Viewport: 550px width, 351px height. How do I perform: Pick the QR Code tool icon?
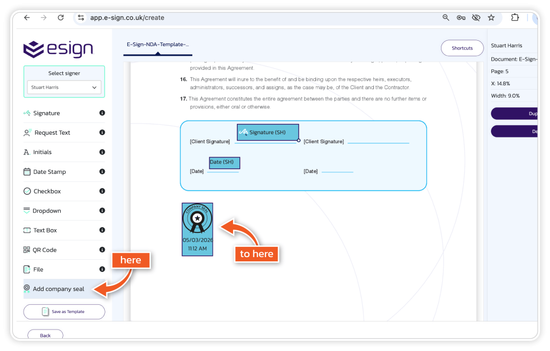click(x=27, y=250)
